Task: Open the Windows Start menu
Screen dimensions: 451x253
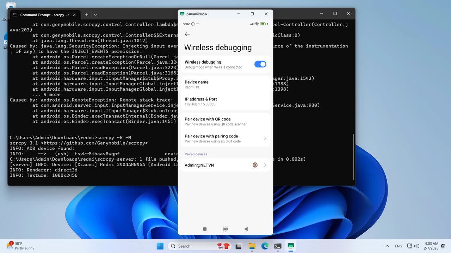Action: click(x=160, y=246)
